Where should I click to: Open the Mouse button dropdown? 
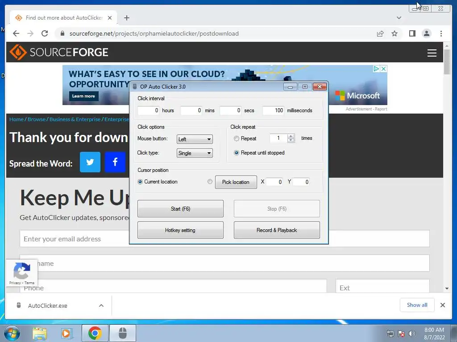pyautogui.click(x=195, y=139)
